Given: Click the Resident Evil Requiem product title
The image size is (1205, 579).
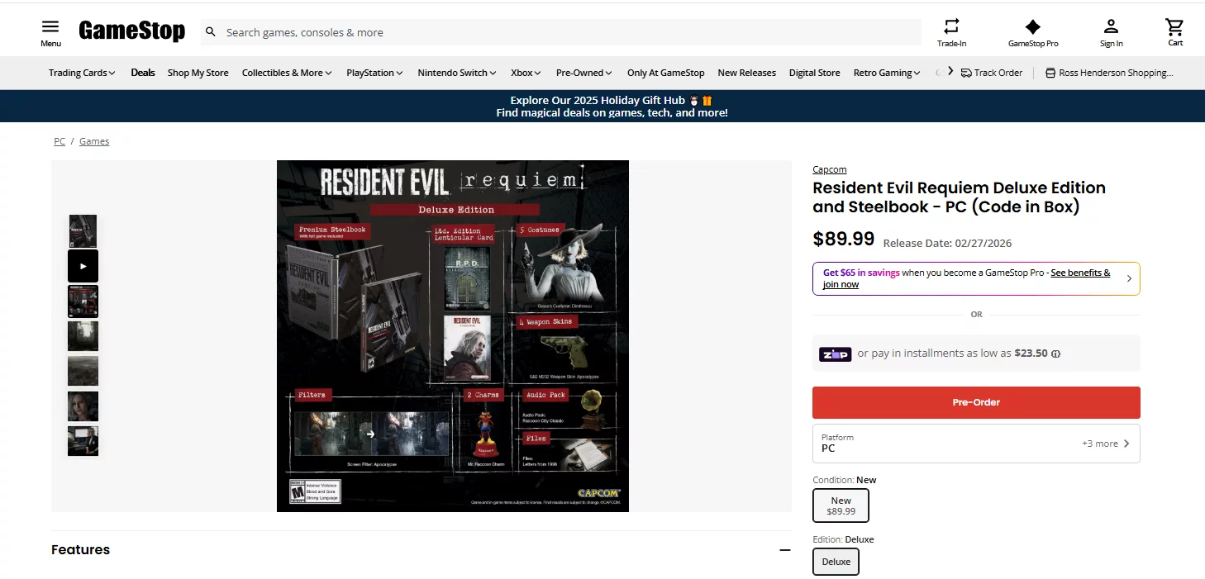Looking at the screenshot, I should (x=959, y=197).
